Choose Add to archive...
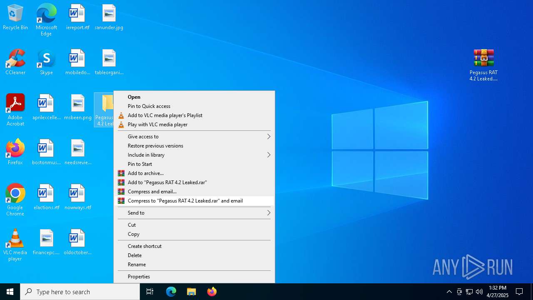This screenshot has width=533, height=300. click(x=194, y=173)
